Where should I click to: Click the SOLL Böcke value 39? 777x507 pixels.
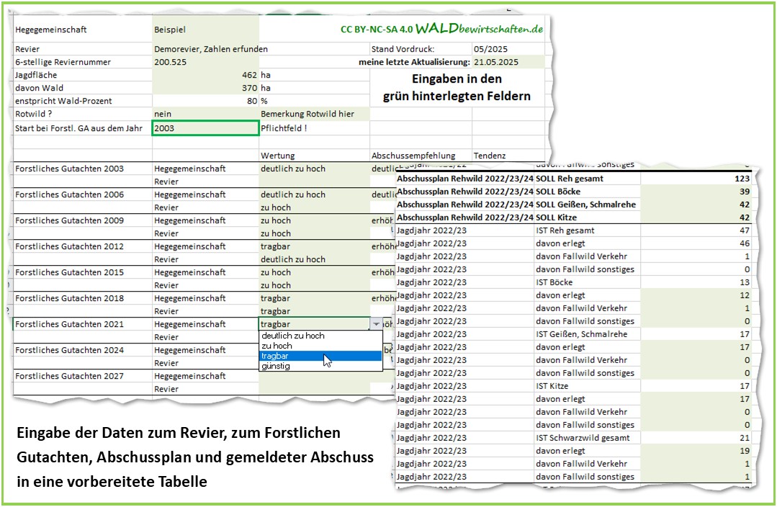click(696, 192)
